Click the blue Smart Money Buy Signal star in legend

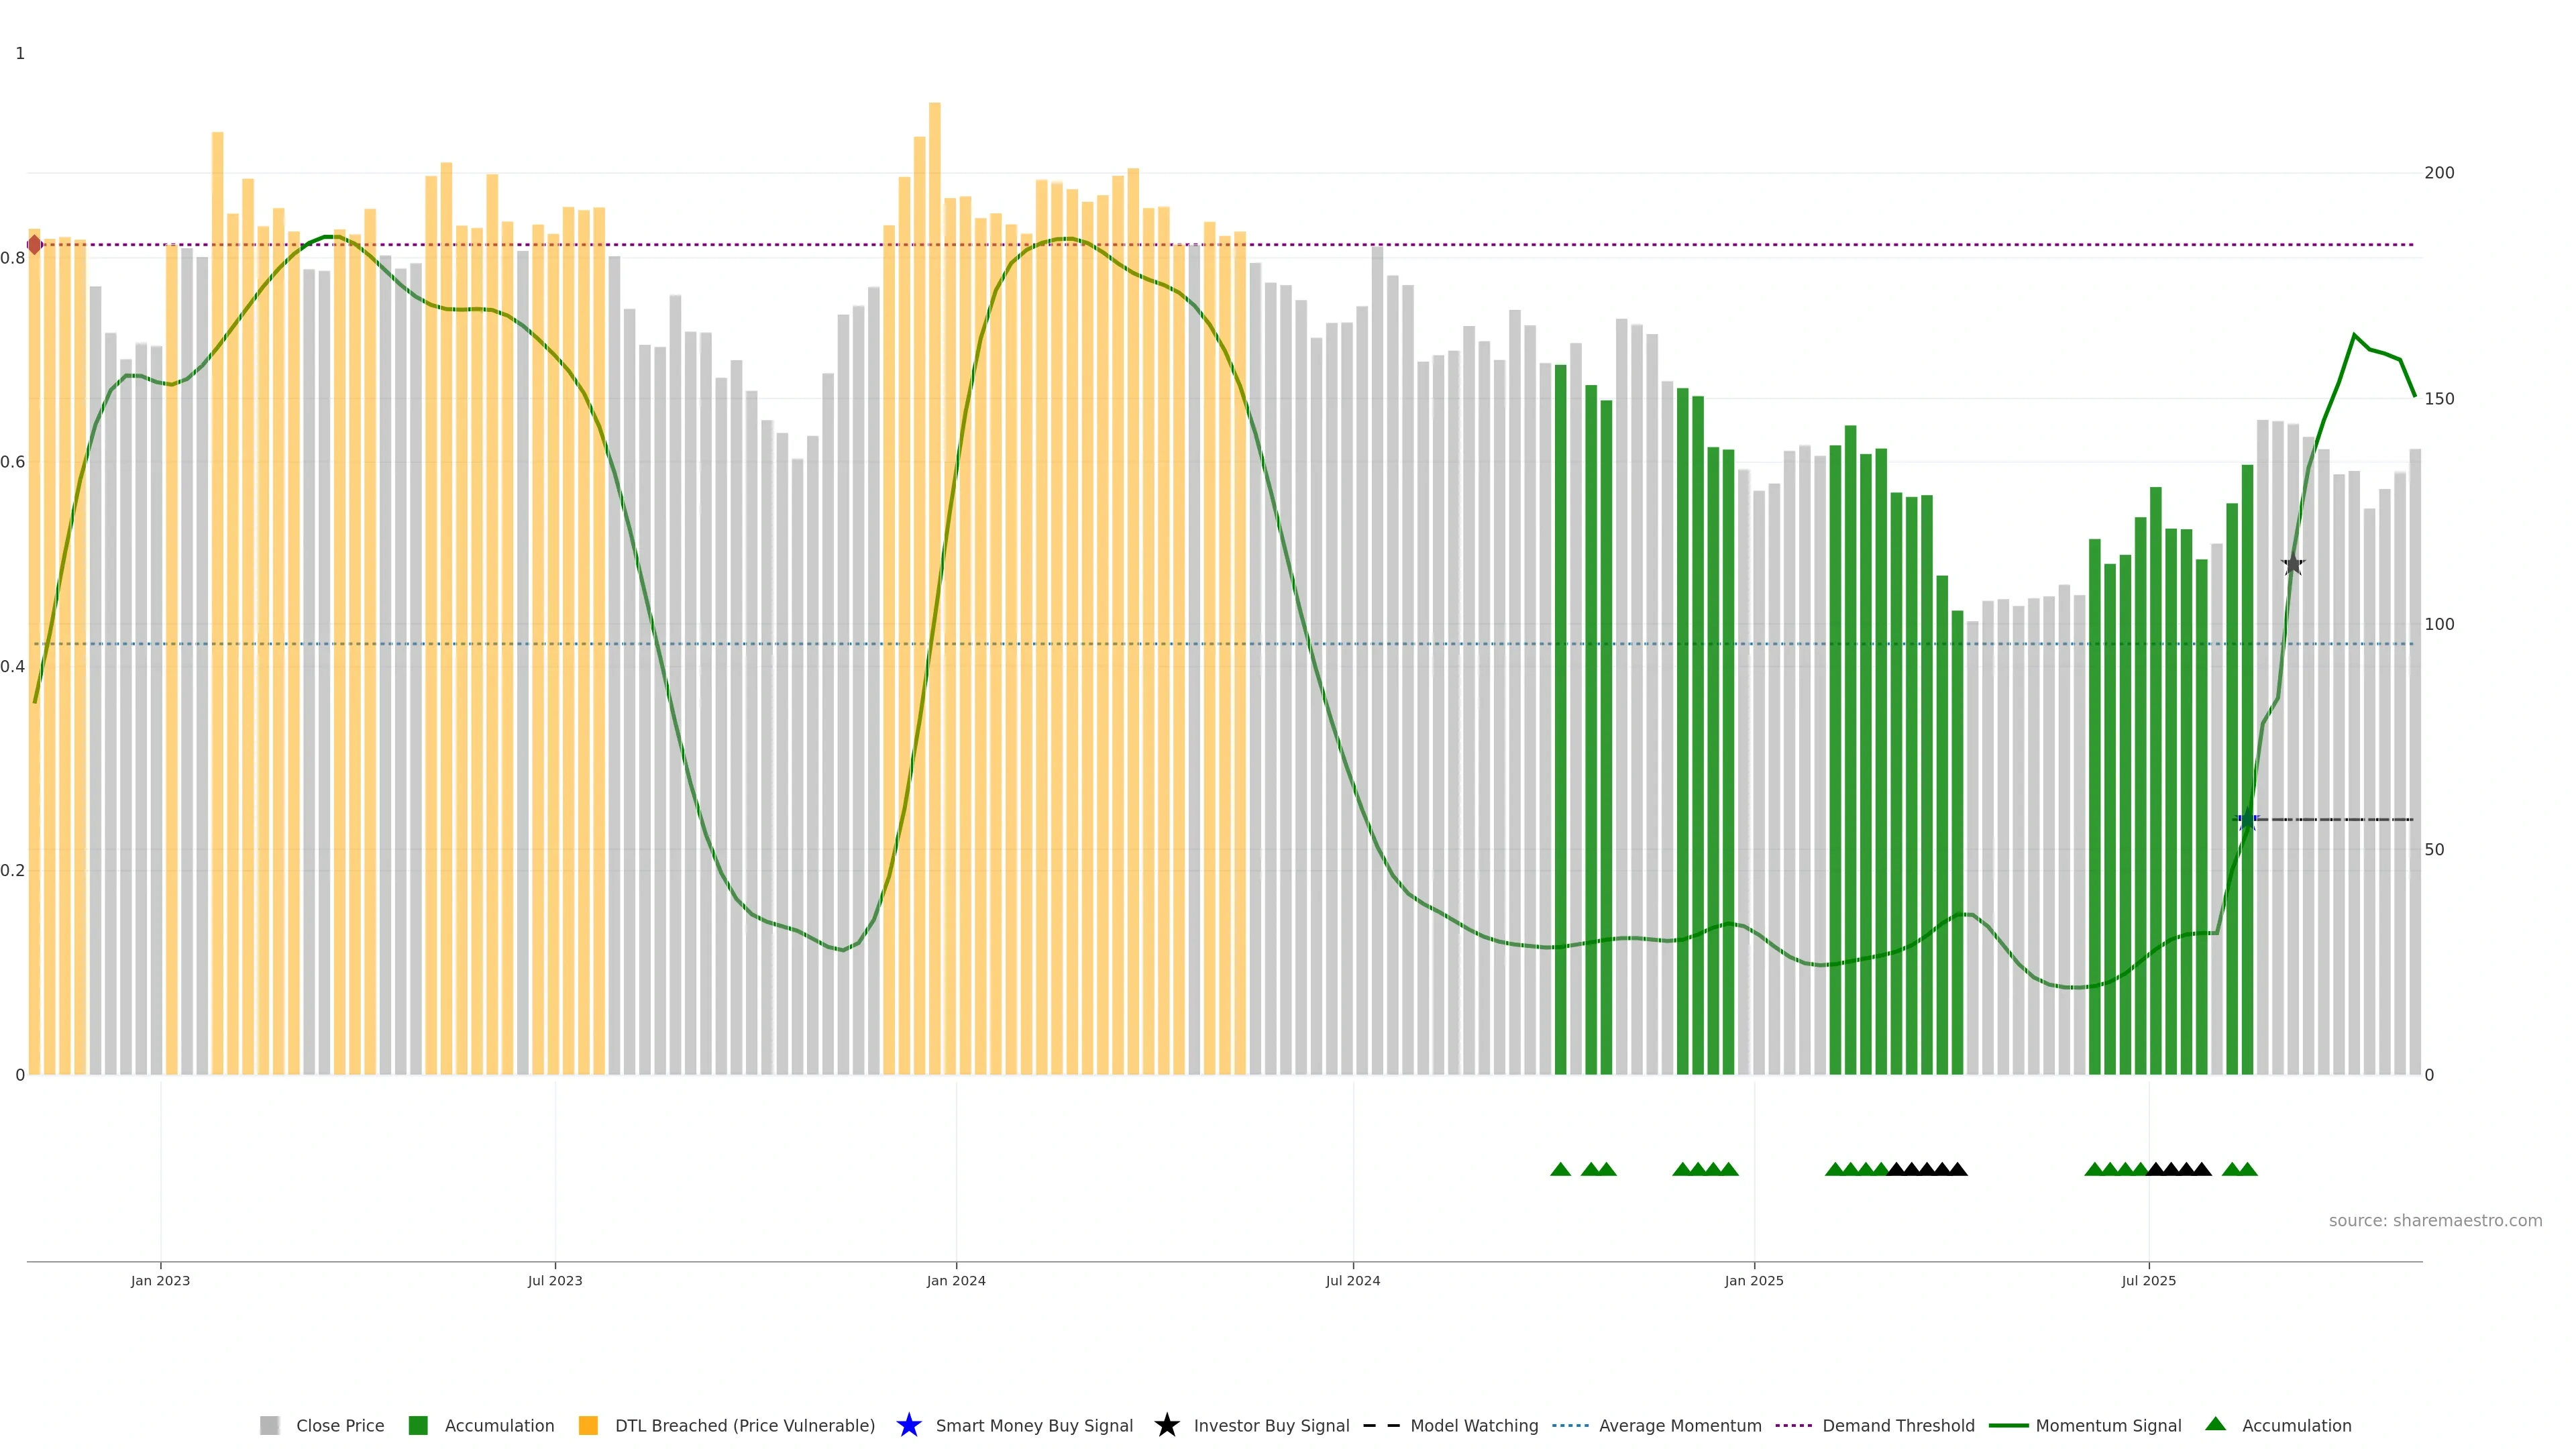(908, 1425)
